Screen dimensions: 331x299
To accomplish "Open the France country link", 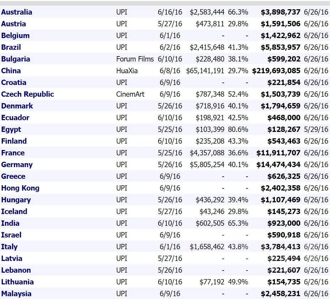I will pos(13,153).
